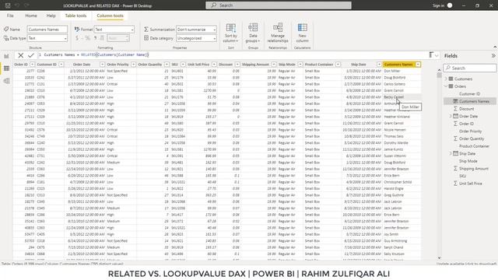Select the Shipping Amount column header

[255, 65]
